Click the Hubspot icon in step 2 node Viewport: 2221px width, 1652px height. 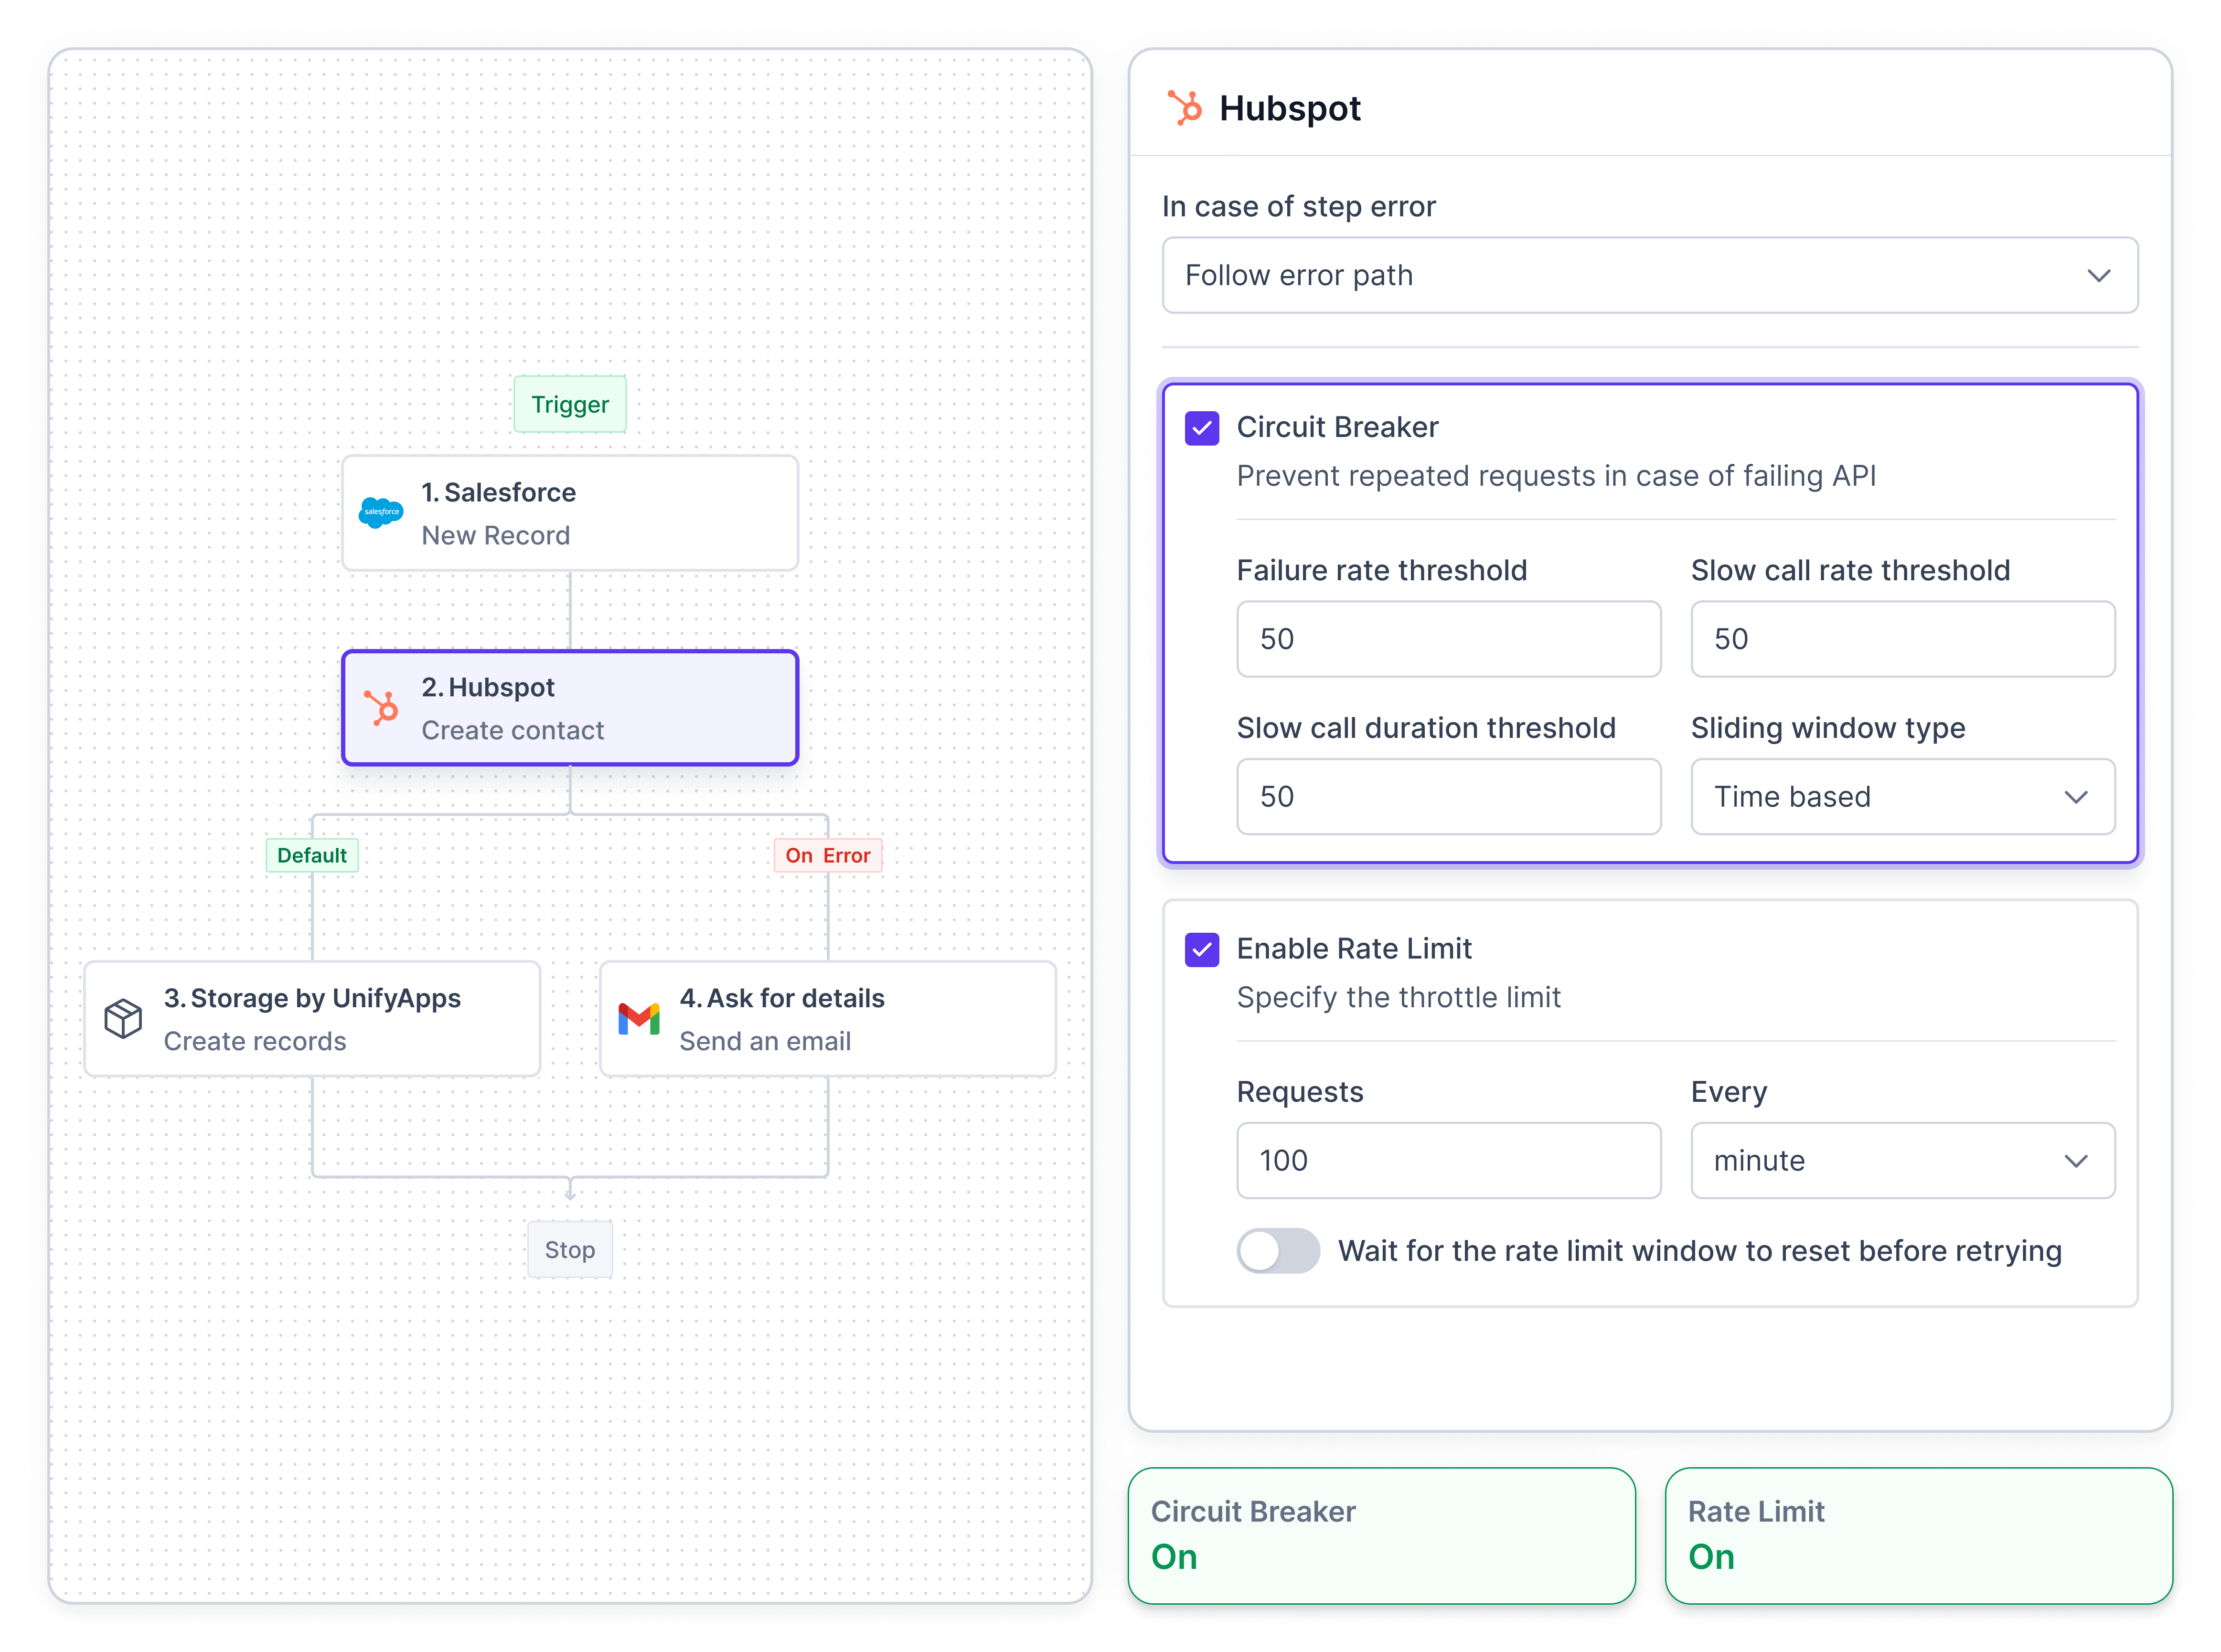tap(381, 707)
